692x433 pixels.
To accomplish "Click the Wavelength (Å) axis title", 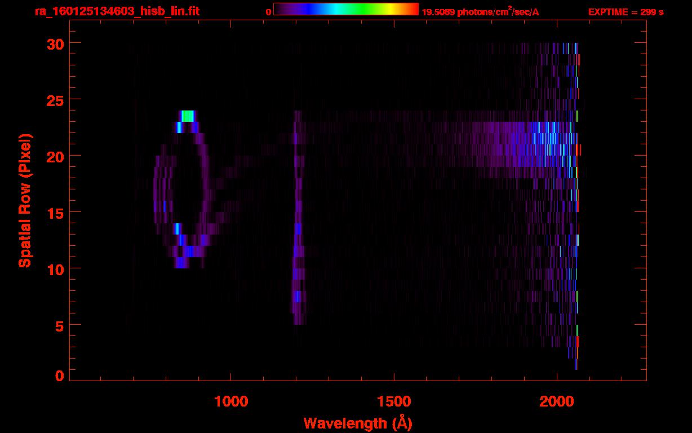I will pyautogui.click(x=358, y=423).
